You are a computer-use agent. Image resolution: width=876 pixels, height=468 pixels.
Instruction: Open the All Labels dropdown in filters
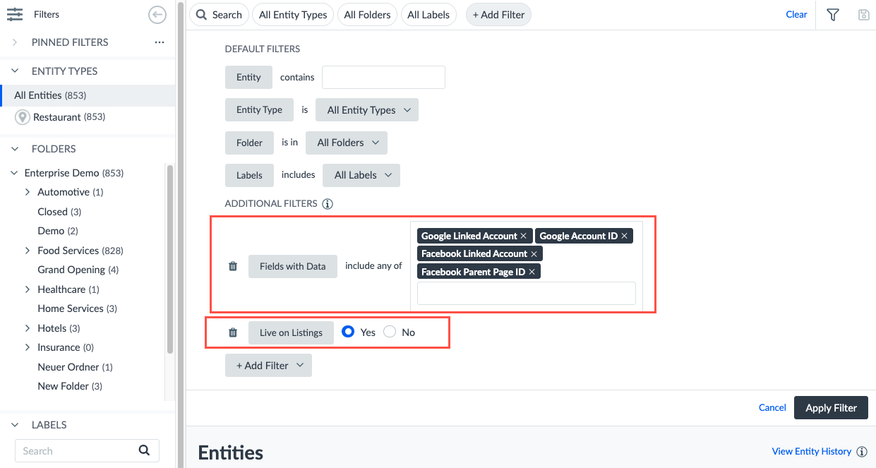pyautogui.click(x=361, y=175)
